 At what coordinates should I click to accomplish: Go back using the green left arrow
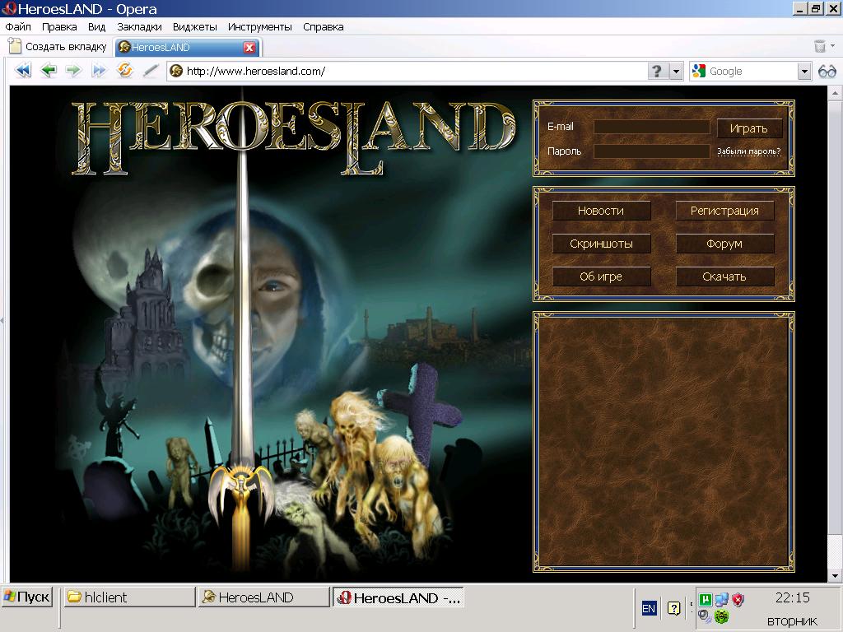pos(49,71)
